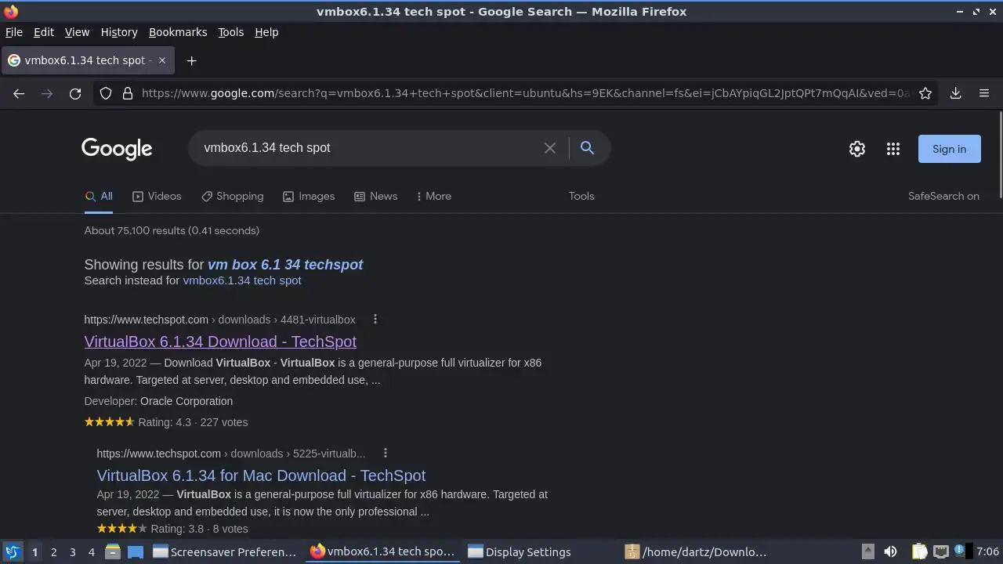Click corrected query vm box 6.1 34 techspot
The width and height of the screenshot is (1003, 564).
tap(285, 265)
